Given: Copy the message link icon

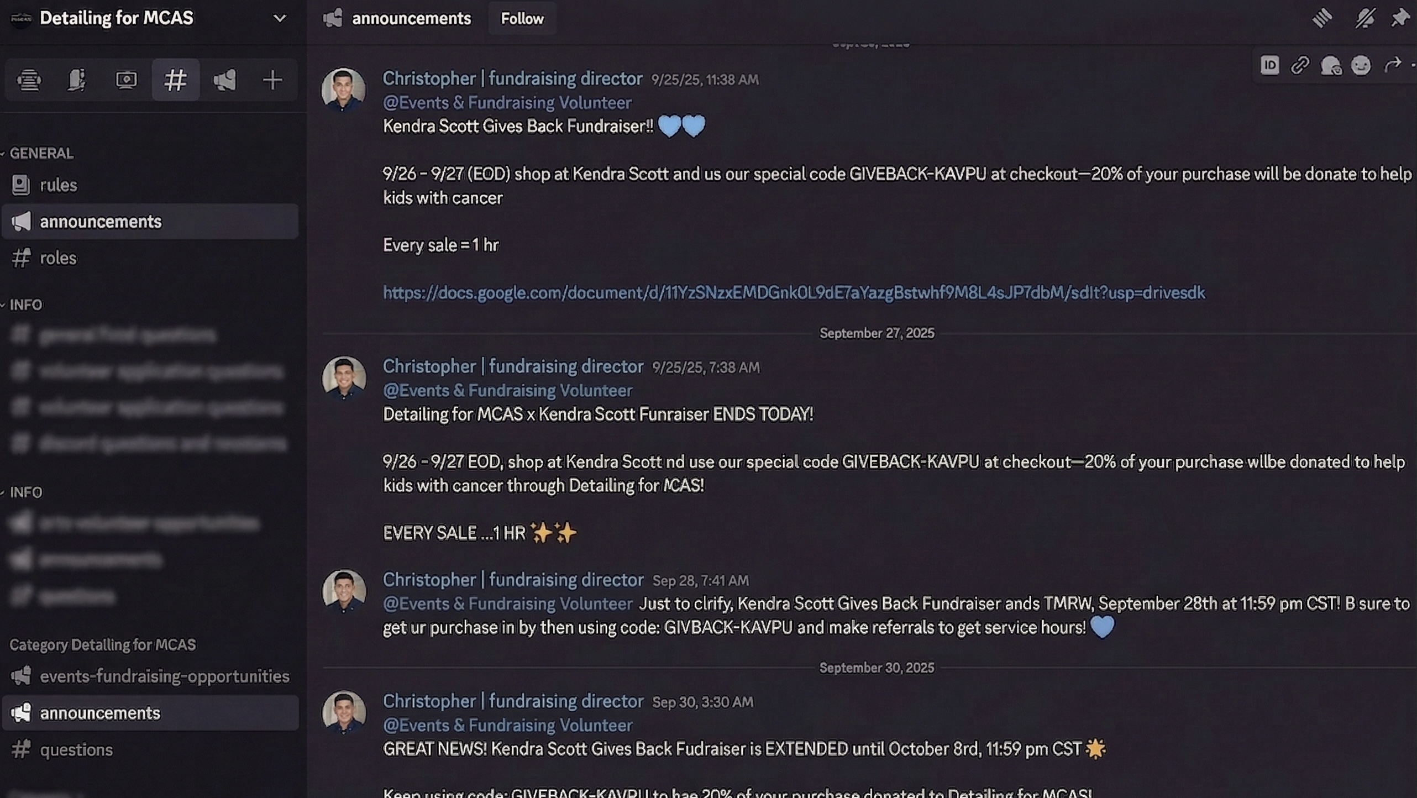Looking at the screenshot, I should tap(1300, 65).
